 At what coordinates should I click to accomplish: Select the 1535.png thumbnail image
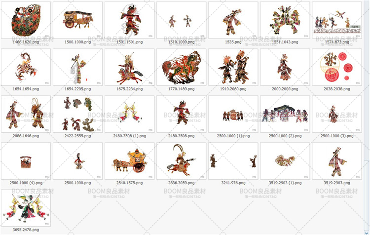click(233, 20)
